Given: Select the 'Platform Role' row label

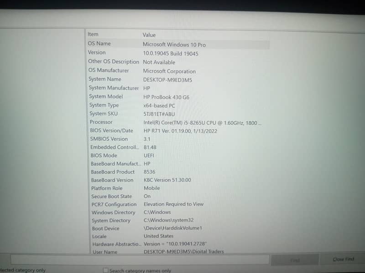Looking at the screenshot, I should coord(107,188).
